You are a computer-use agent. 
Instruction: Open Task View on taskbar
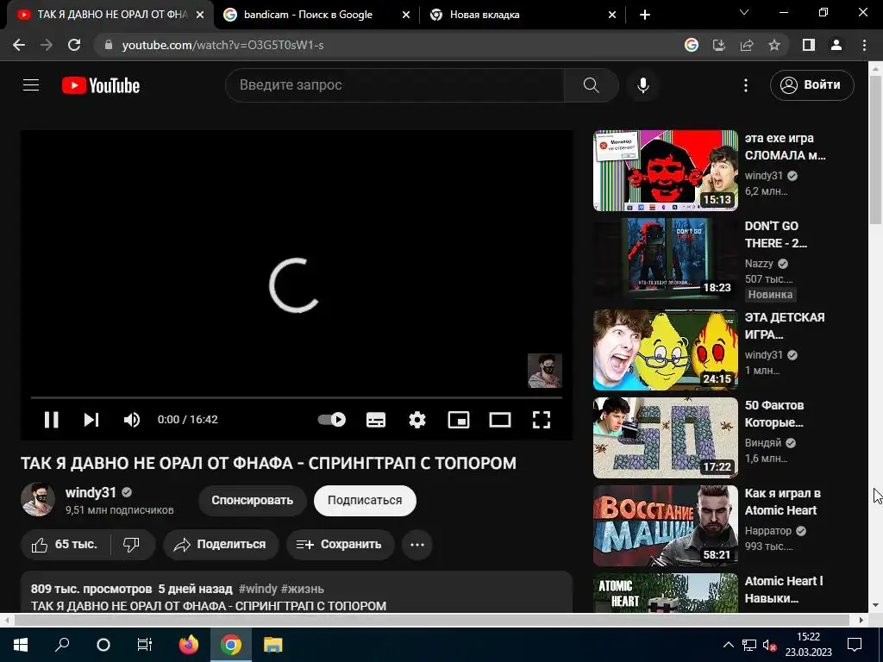click(144, 645)
